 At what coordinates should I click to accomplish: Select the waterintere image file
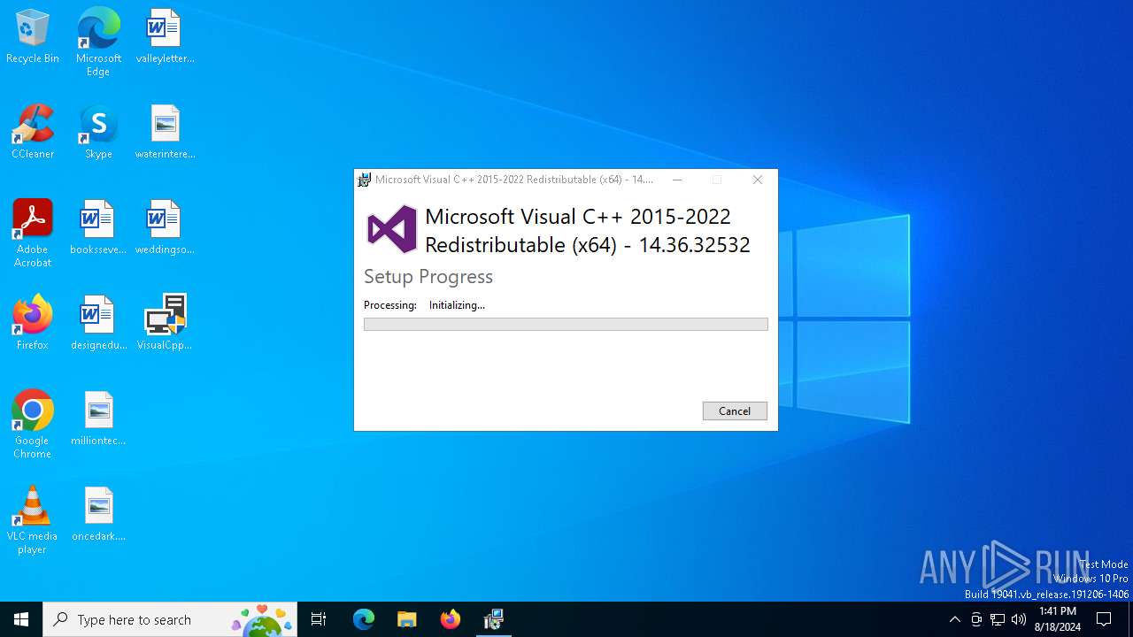point(165,133)
